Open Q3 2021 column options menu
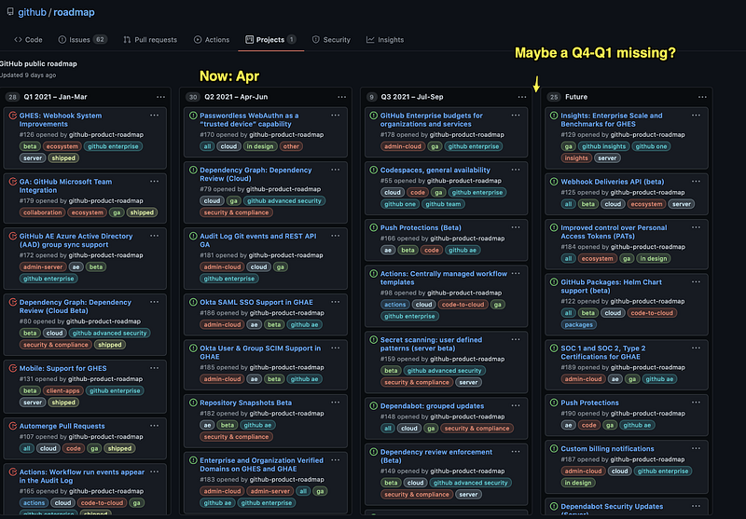 (522, 97)
